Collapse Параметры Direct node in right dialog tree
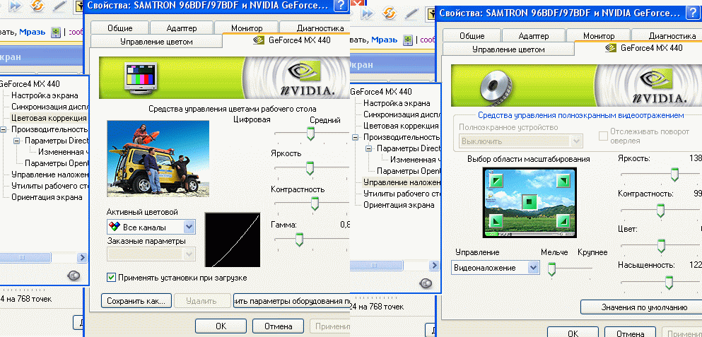The image size is (702, 337). click(369, 148)
